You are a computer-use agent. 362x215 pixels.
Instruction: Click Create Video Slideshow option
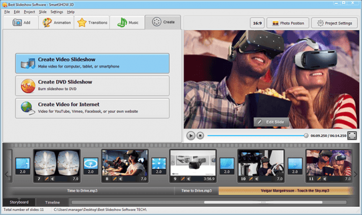92,64
